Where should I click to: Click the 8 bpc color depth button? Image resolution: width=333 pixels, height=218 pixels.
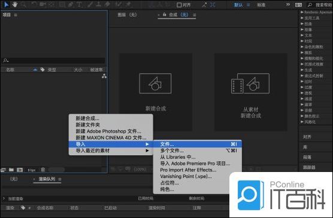tap(32, 170)
